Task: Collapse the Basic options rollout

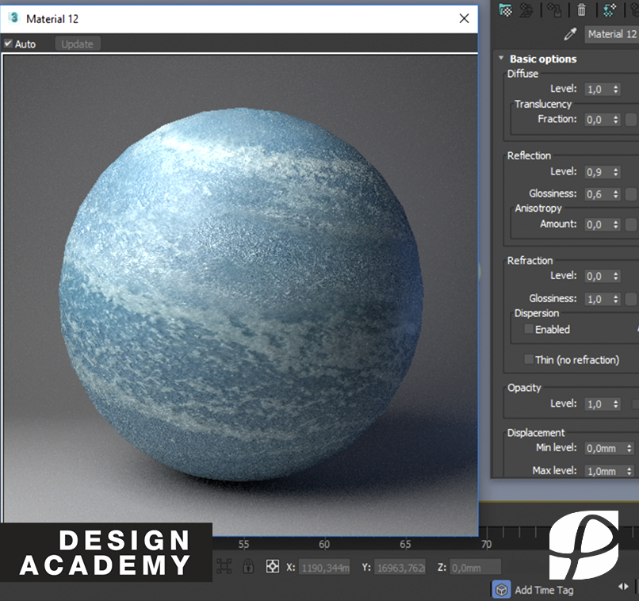Action: point(501,59)
